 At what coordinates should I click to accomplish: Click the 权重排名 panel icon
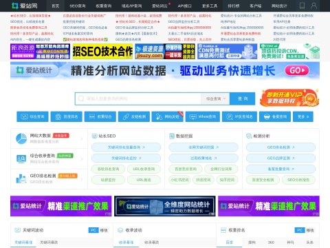pos(223,230)
